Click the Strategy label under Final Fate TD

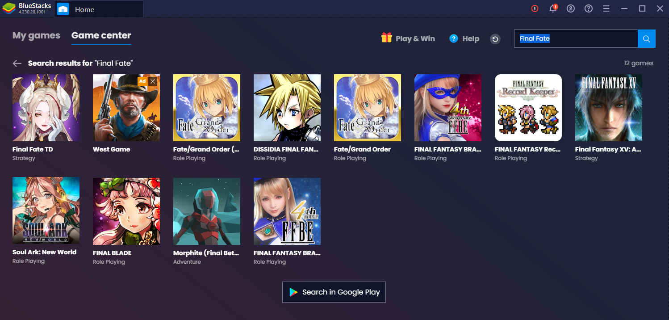pos(24,158)
